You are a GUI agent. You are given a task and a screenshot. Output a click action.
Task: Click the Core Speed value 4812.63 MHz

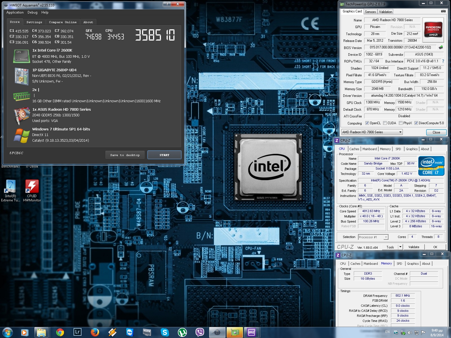coord(371,211)
